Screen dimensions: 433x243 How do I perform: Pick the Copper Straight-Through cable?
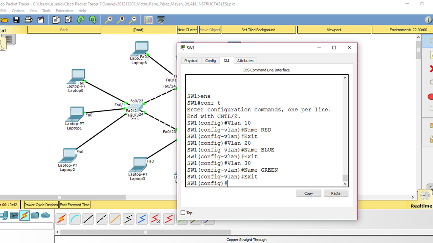coord(88,219)
